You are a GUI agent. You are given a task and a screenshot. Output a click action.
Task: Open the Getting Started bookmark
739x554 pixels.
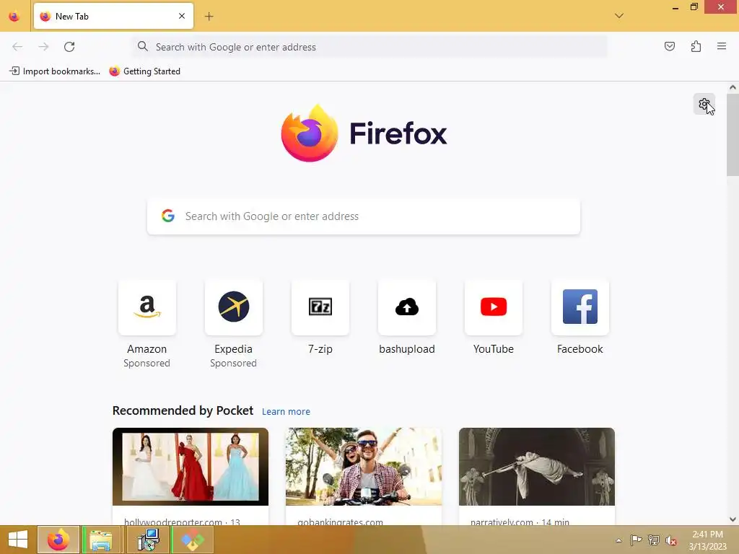tap(144, 71)
